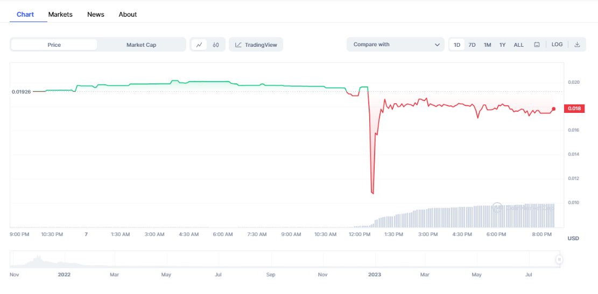598x294 pixels.
Task: Toggle the Price view option
Action: point(54,45)
